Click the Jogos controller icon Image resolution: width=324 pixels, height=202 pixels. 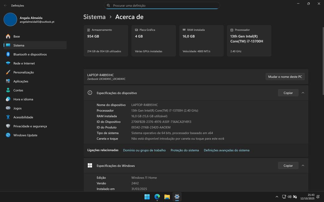8,108
